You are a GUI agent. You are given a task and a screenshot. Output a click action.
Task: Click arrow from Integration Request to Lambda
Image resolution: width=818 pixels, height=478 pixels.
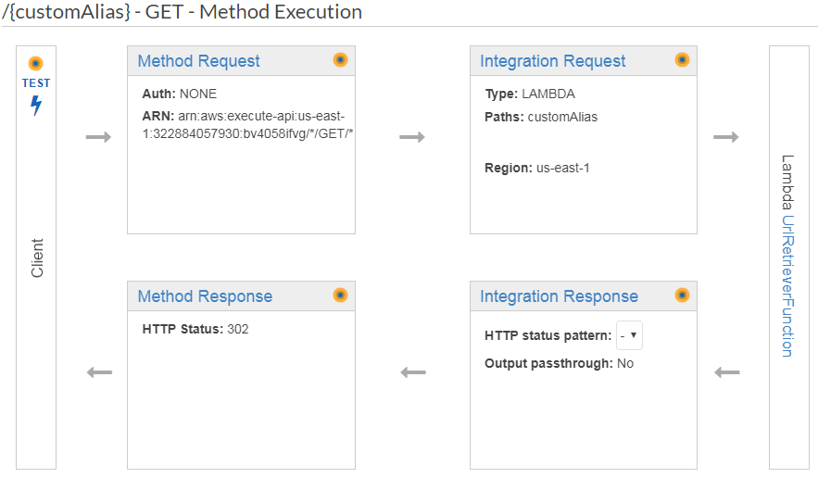pos(726,137)
